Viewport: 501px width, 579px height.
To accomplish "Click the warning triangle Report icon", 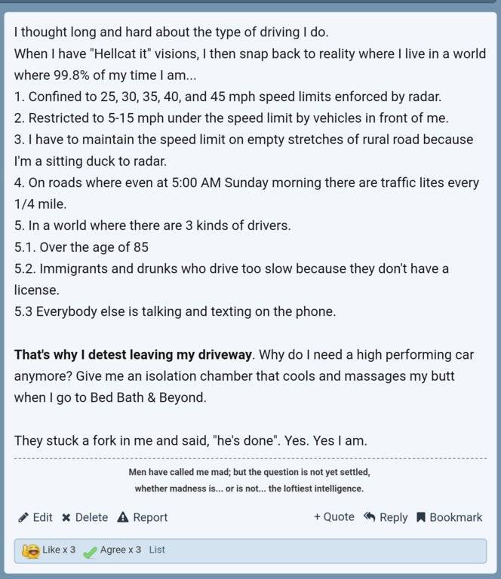I will point(123,517).
